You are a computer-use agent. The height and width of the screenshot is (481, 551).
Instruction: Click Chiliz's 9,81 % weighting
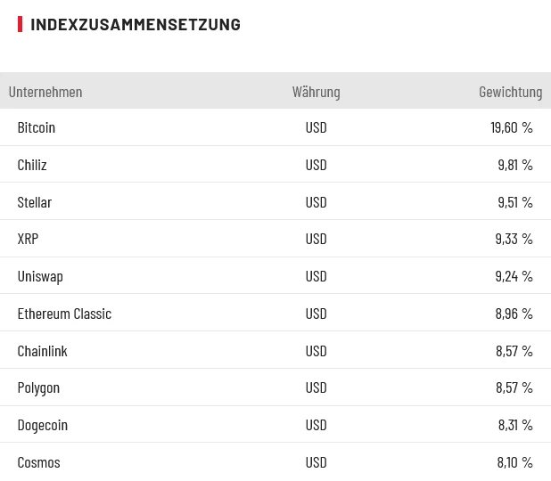pyautogui.click(x=514, y=165)
